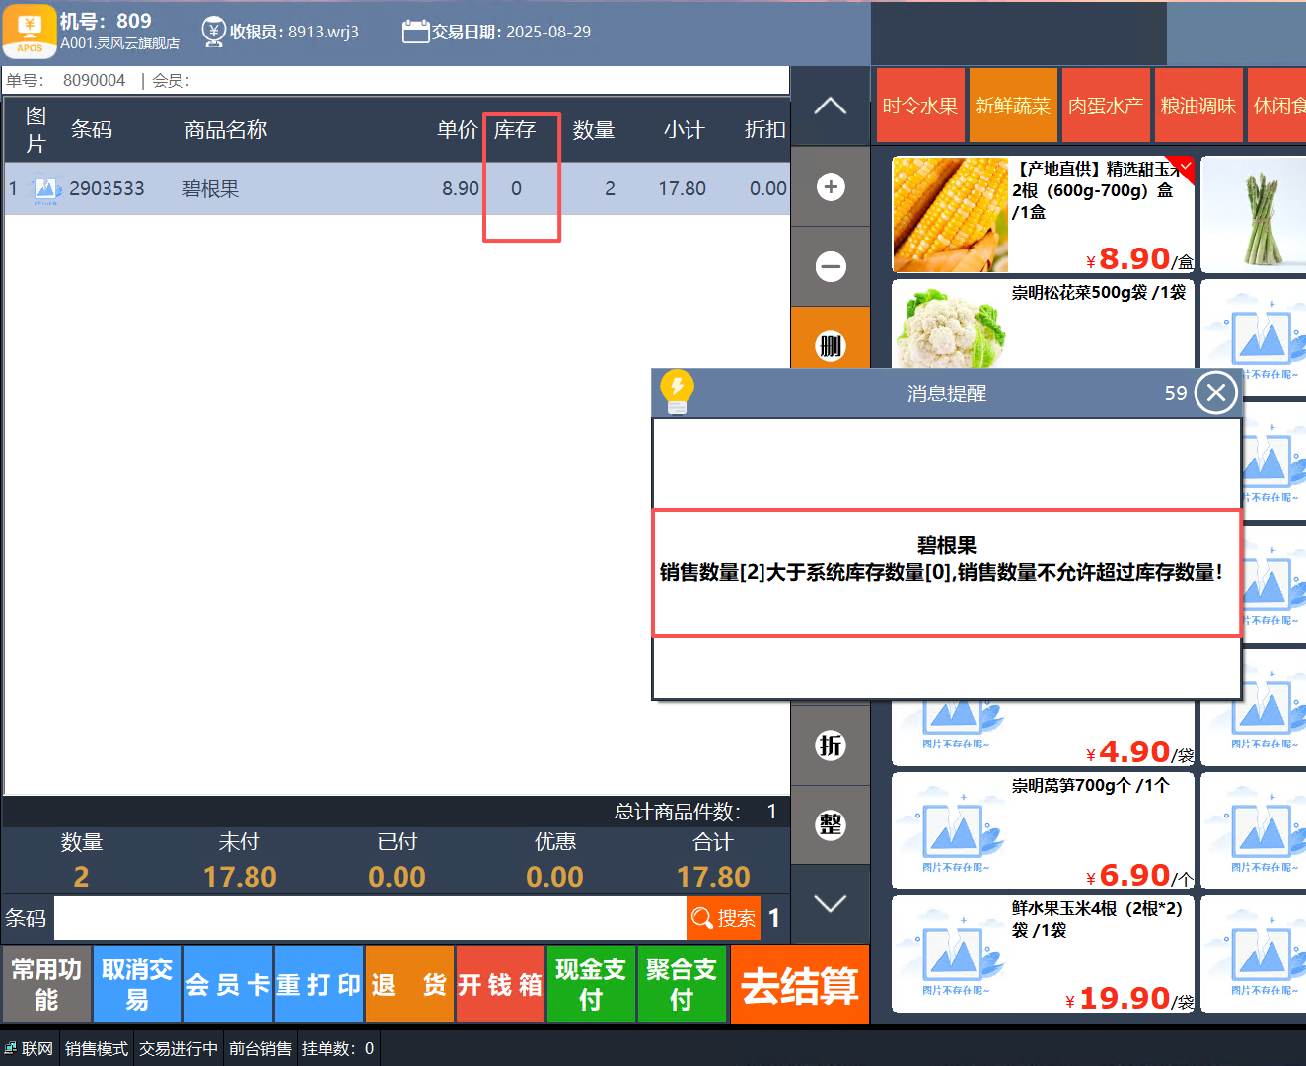Click the 合计 total amount 17.80
1306x1066 pixels.
713,877
